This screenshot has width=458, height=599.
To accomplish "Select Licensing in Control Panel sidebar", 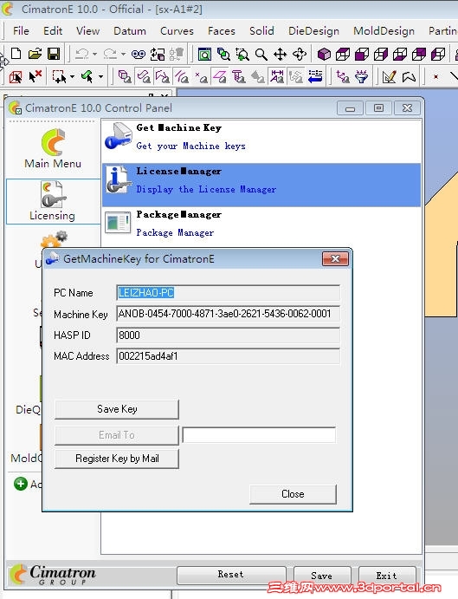I will [x=53, y=201].
